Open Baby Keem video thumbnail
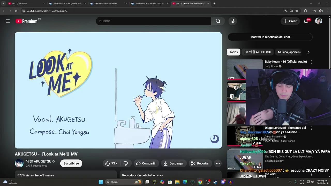 click(x=245, y=69)
